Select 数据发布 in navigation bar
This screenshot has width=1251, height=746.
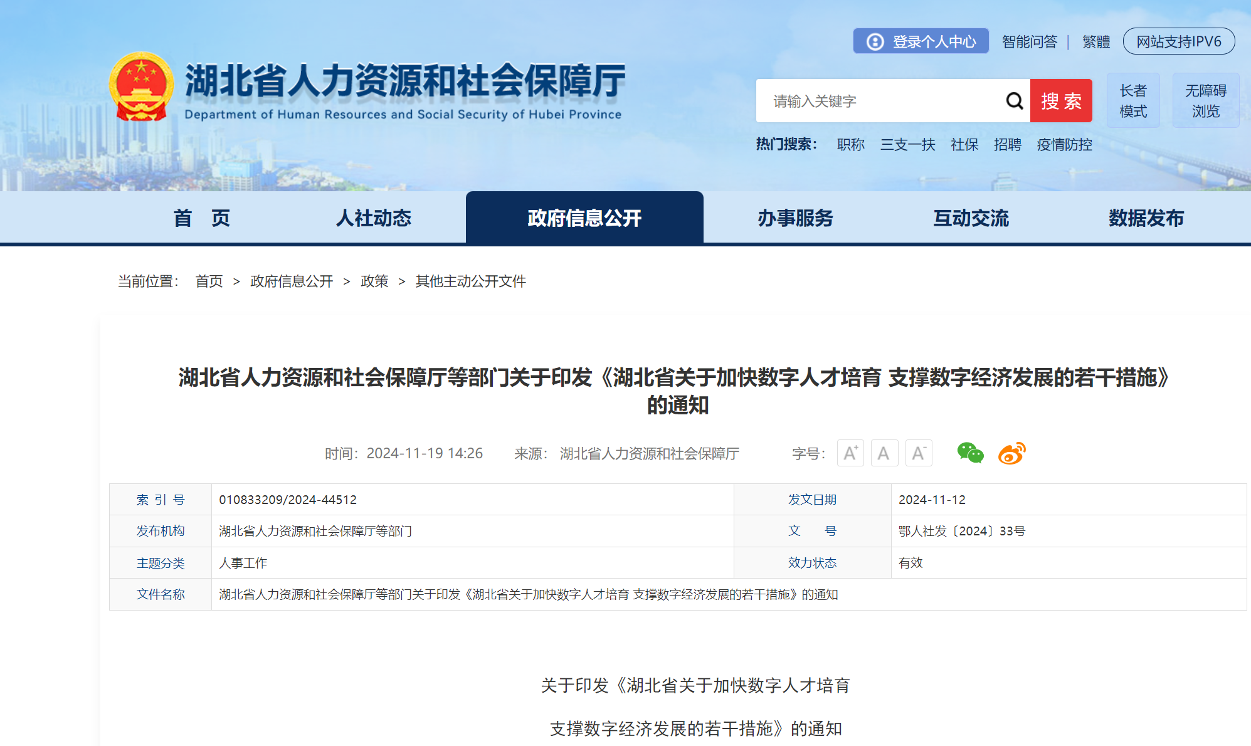pyautogui.click(x=1146, y=218)
